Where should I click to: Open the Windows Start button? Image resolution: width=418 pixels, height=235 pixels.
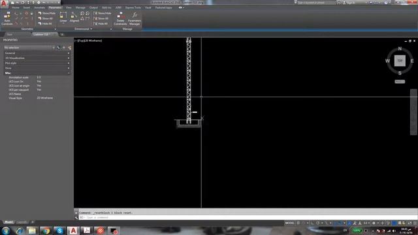[6, 230]
